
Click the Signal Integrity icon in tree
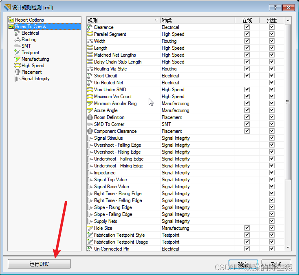(x=18, y=79)
